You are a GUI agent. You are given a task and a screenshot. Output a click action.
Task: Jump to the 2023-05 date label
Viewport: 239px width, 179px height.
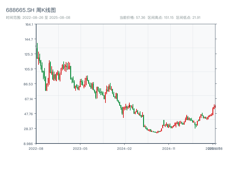[x=80, y=148]
